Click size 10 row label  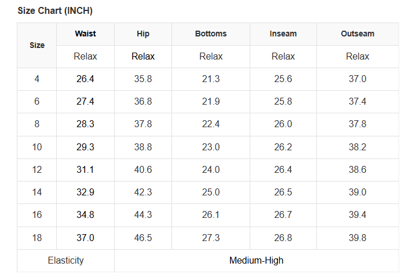pos(37,147)
